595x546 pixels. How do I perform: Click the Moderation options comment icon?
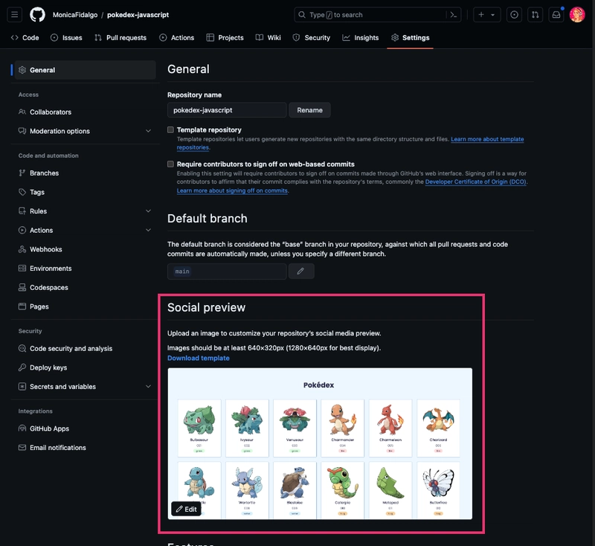pyautogui.click(x=22, y=131)
